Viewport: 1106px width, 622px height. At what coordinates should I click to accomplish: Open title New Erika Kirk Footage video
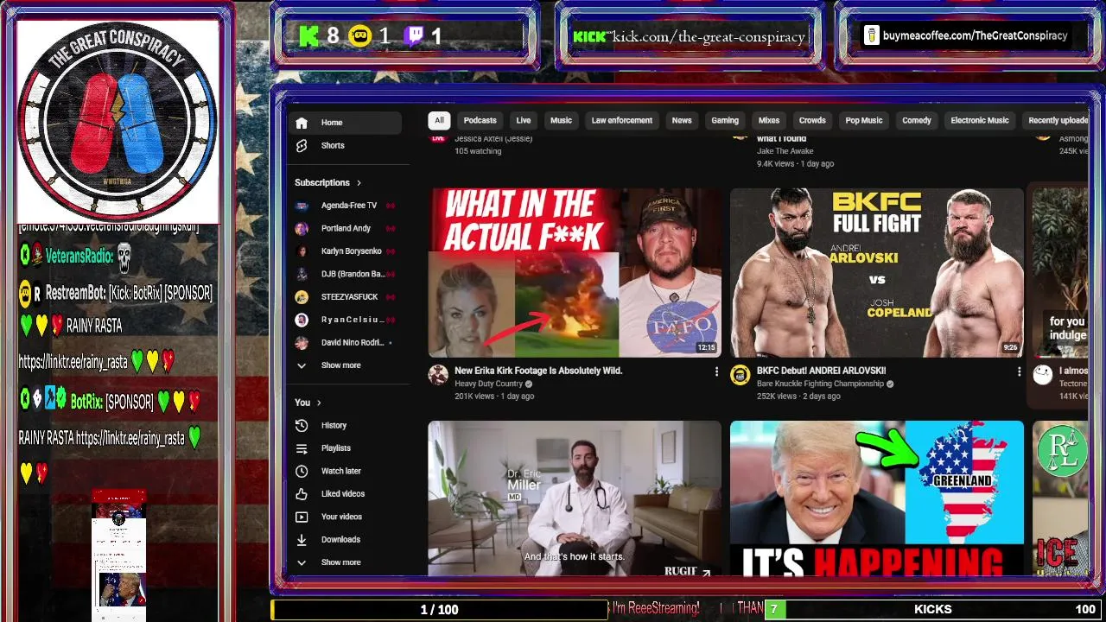(538, 371)
